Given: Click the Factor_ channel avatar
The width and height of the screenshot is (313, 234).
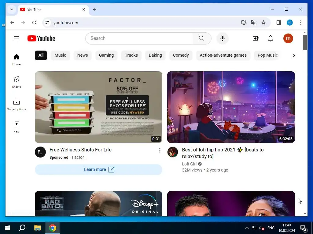Looking at the screenshot, I should coord(40,152).
